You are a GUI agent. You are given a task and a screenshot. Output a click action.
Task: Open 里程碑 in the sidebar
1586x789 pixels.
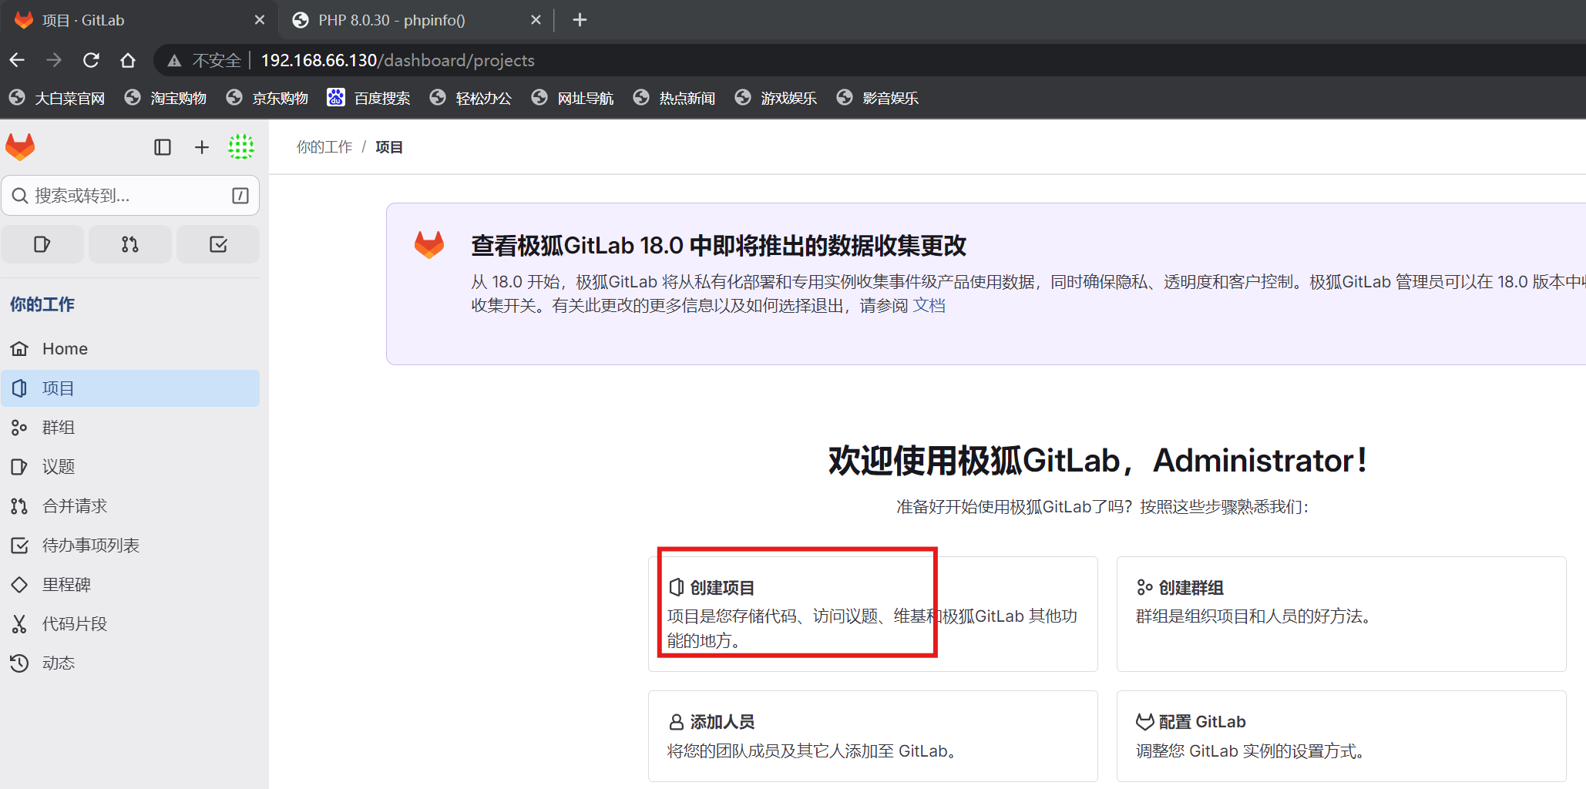(x=130, y=585)
